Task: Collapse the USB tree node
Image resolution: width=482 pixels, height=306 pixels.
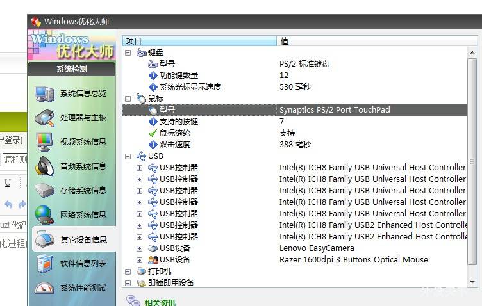Action: (128, 156)
